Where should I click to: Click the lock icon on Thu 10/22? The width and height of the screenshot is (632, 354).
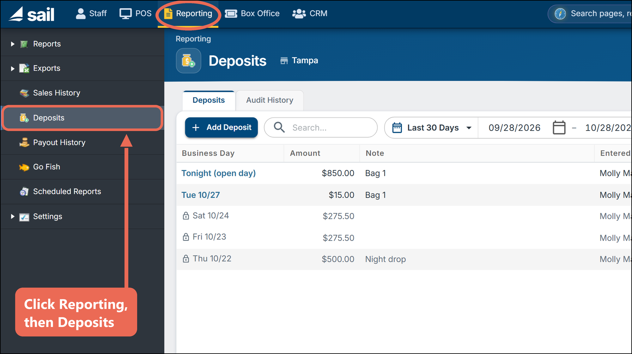pyautogui.click(x=186, y=259)
